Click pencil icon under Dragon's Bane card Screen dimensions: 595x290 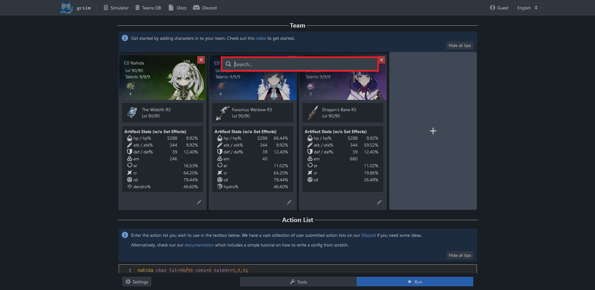click(x=379, y=202)
